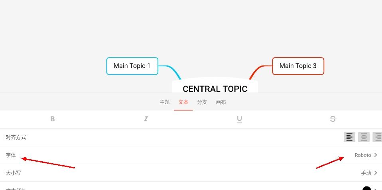382x190 pixels.
Task: Click the 大小写 row label
Action: 13,173
